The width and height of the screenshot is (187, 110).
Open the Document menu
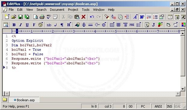point(57,10)
